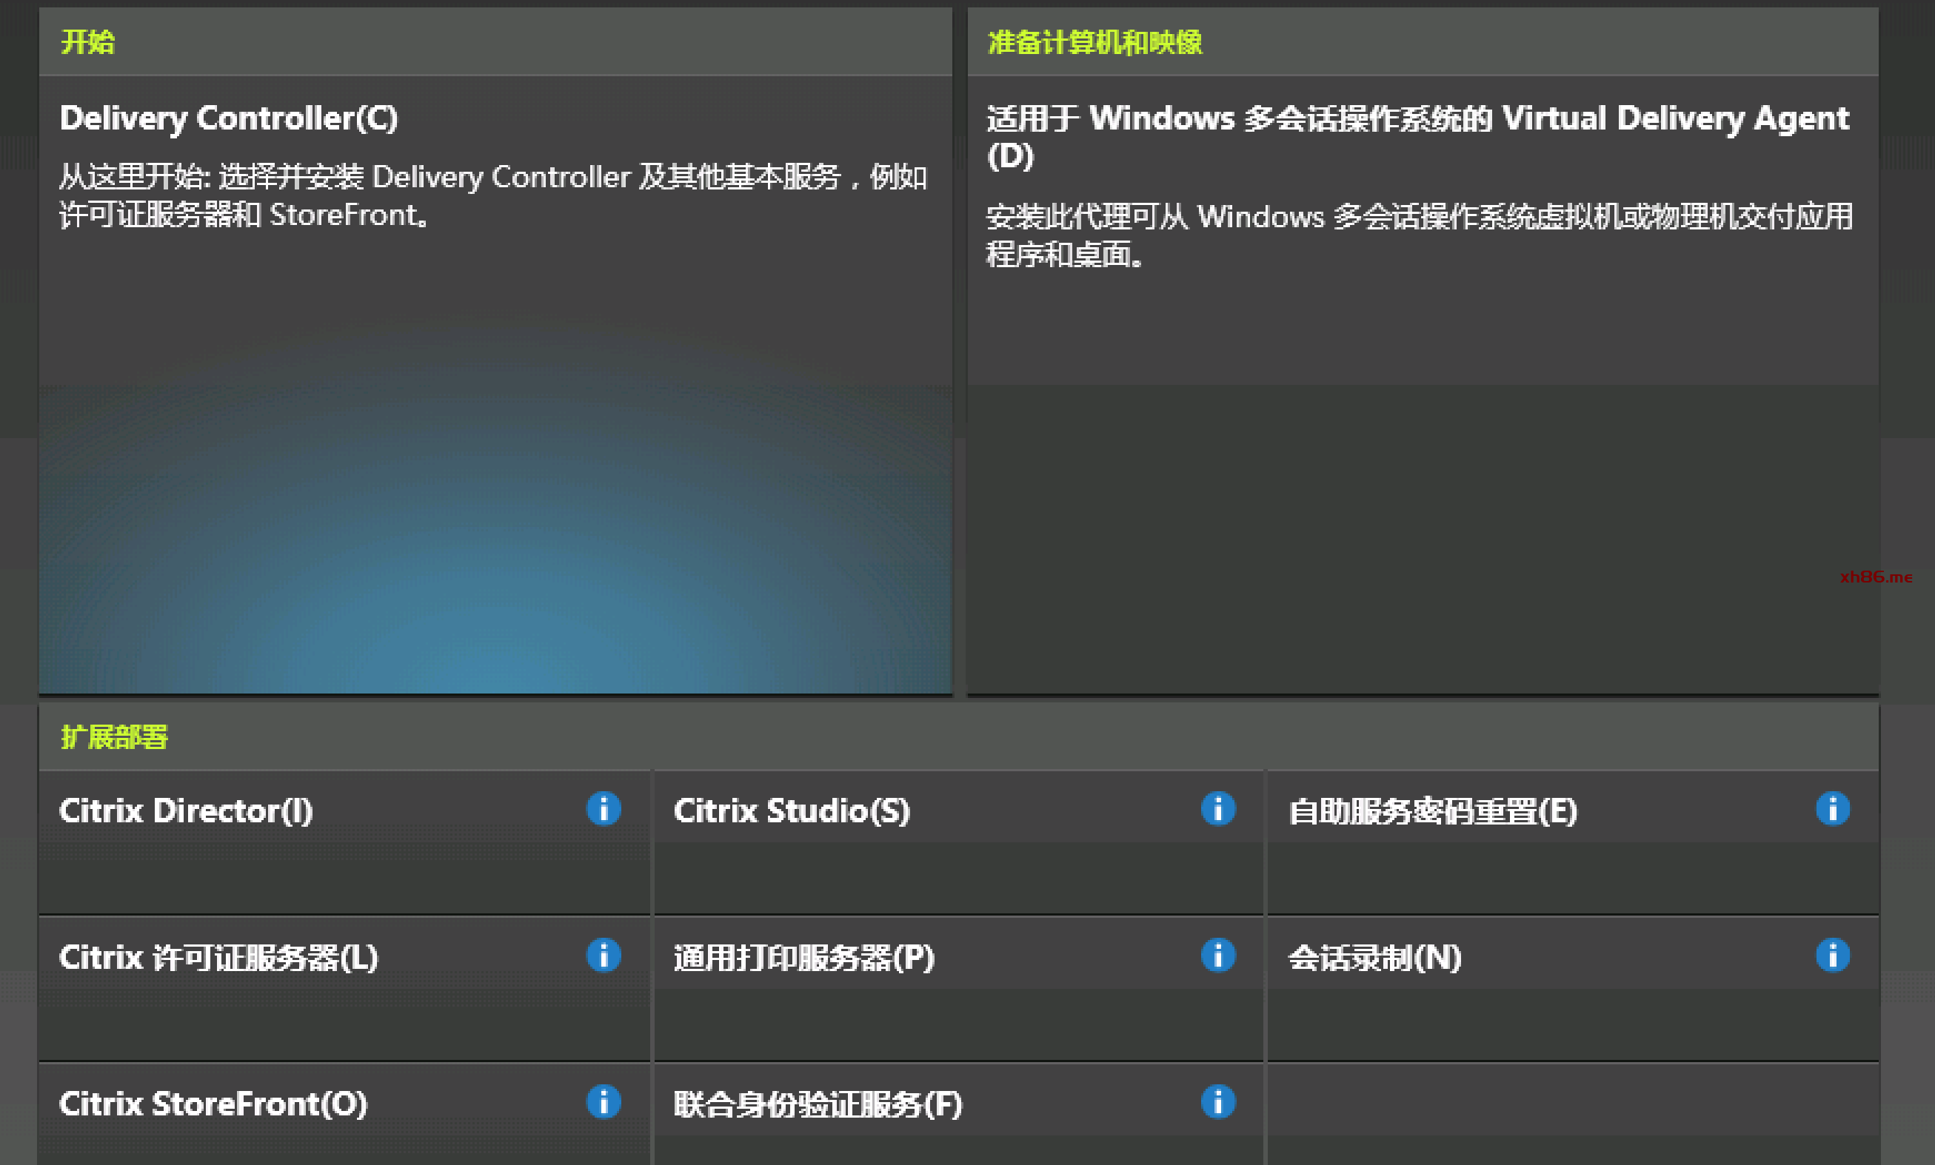
Task: Select Delivery Controller(C) install tile
Action: tap(228, 118)
